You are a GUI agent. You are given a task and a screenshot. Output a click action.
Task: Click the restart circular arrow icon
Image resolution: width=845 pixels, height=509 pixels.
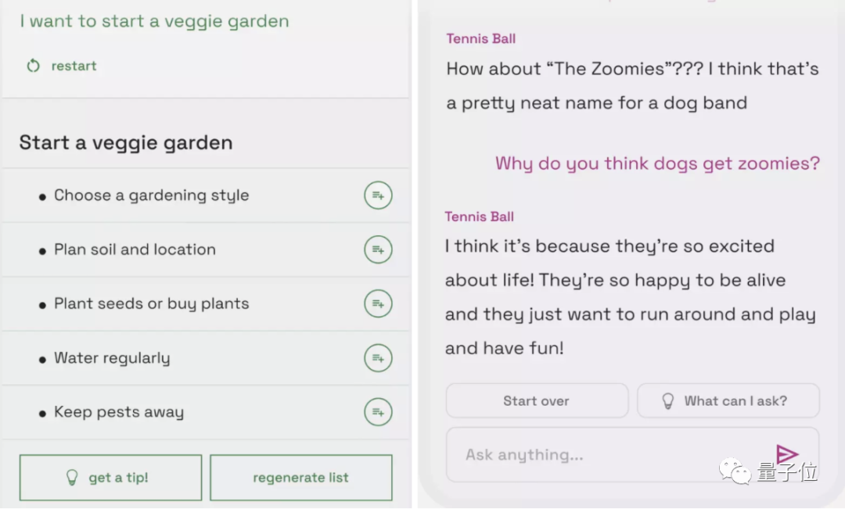pos(33,66)
